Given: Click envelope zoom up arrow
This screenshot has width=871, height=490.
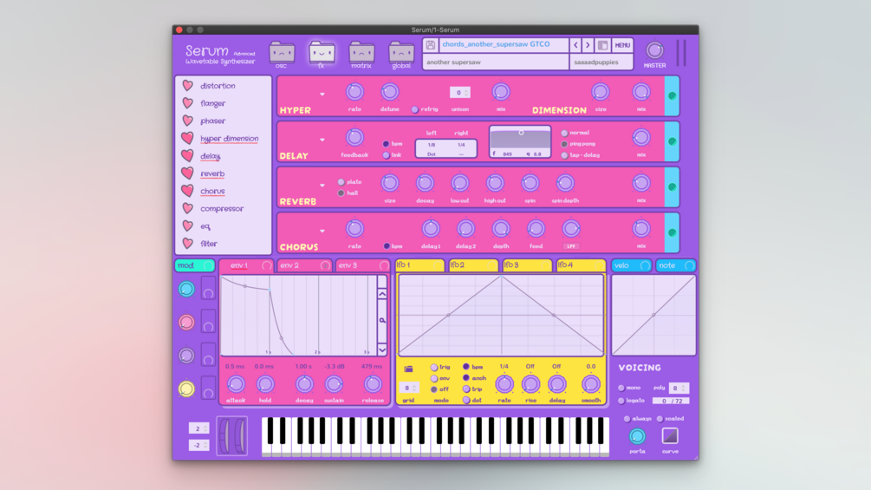Looking at the screenshot, I should pyautogui.click(x=382, y=295).
